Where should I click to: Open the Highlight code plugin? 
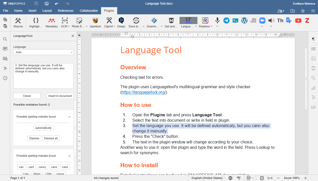[36, 22]
